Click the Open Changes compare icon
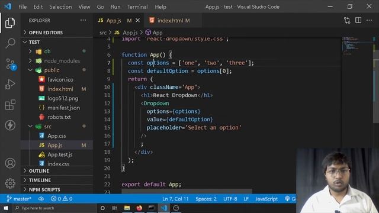The width and height of the screenshot is (379, 213). tap(347, 21)
